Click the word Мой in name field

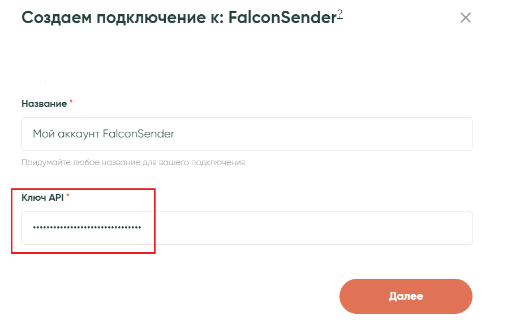coord(41,134)
